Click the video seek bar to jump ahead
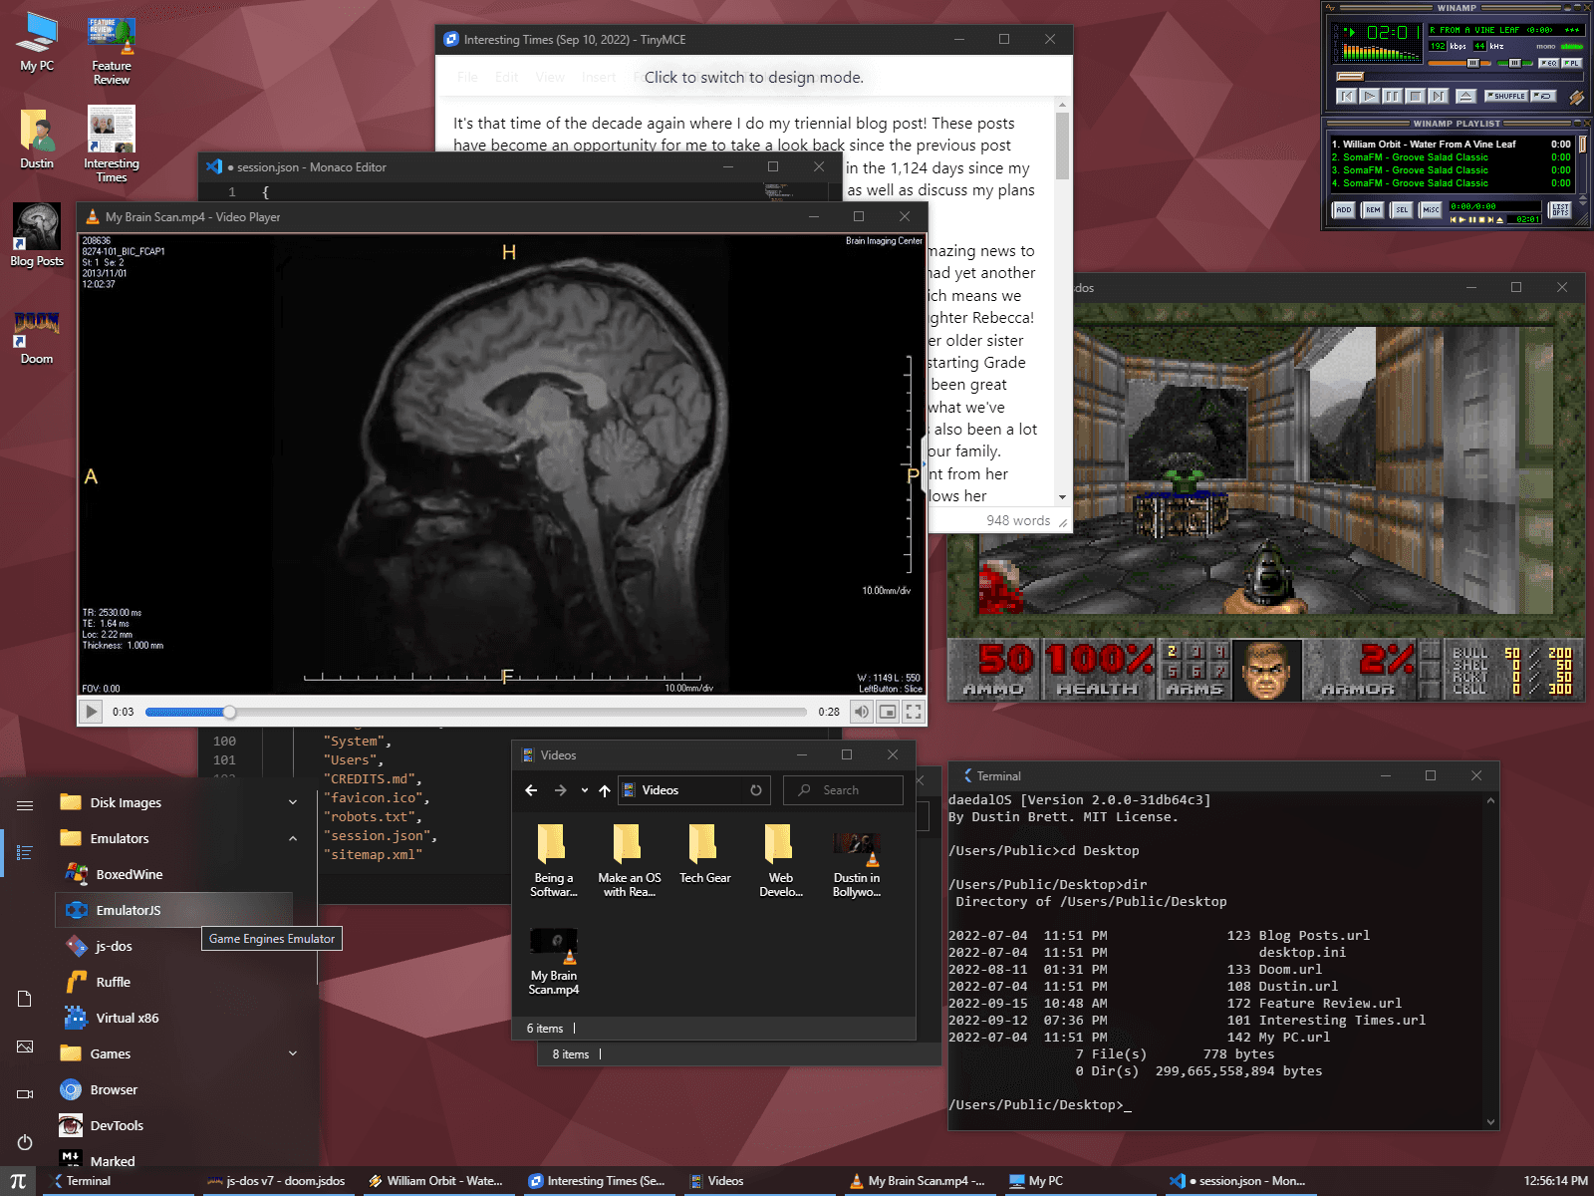1594x1196 pixels. click(518, 712)
